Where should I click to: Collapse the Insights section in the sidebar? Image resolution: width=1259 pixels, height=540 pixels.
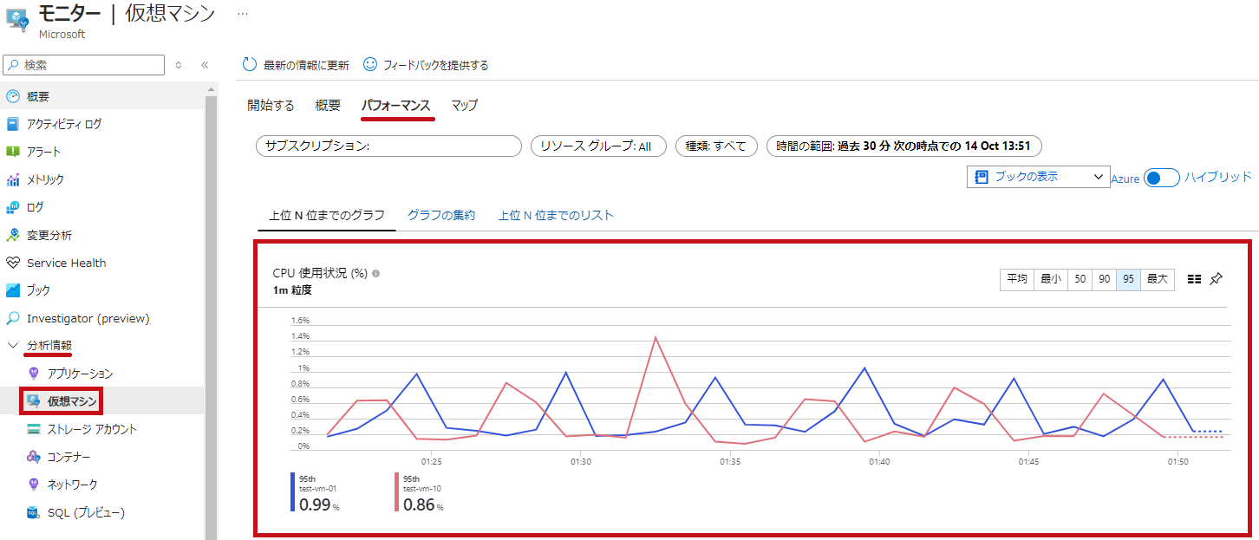(13, 346)
